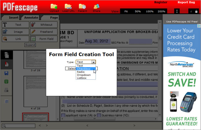Open the Type dropdown arrow
201x130 pixels.
tap(94, 62)
